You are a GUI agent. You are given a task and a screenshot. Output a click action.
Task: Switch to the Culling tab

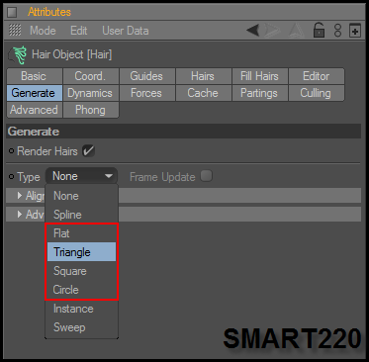pos(317,93)
